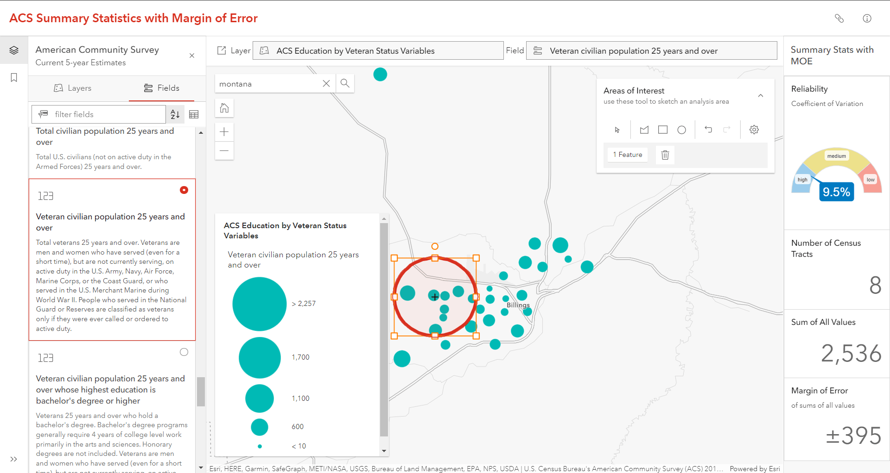Click the search magnifier button
The height and width of the screenshot is (473, 890).
click(345, 83)
